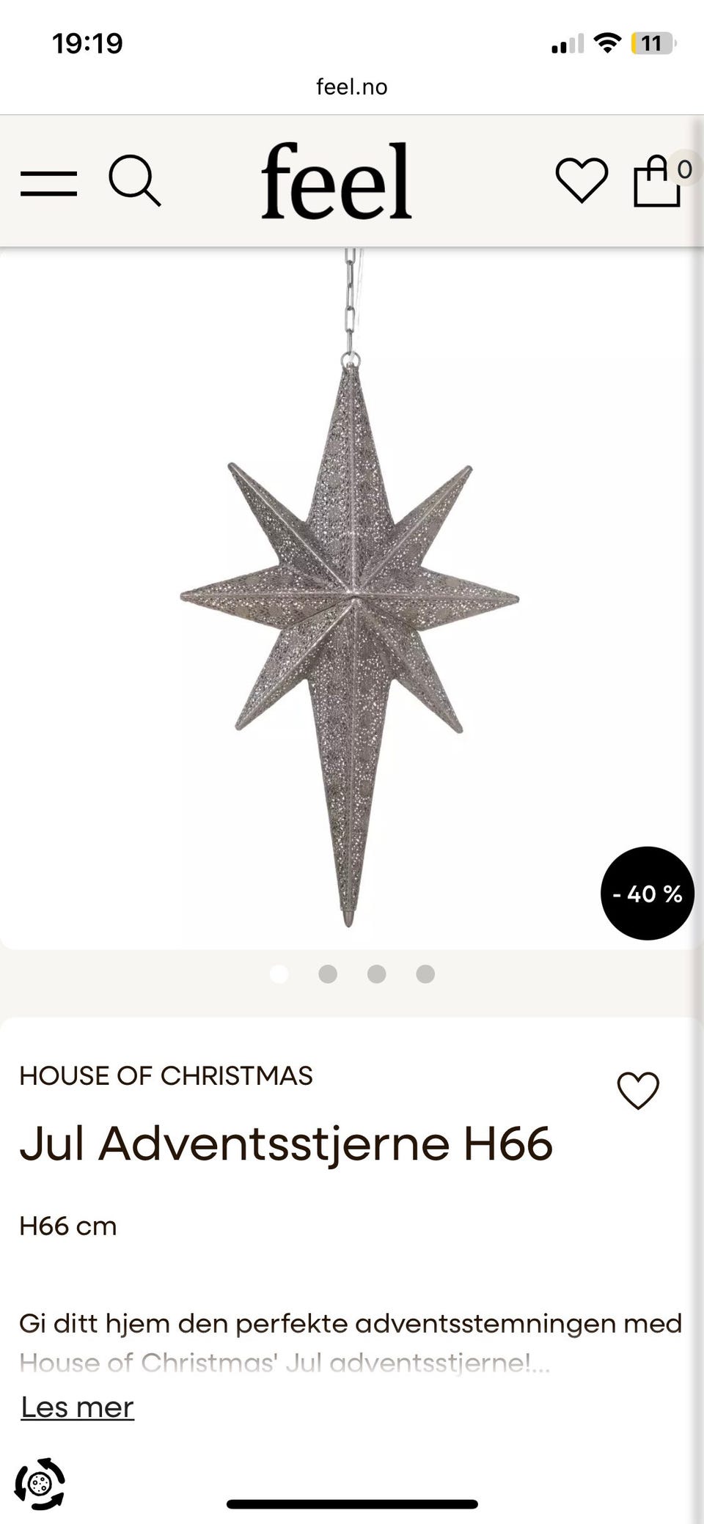The width and height of the screenshot is (704, 1524).
Task: Switch to the second product image dot
Action: pos(328,973)
